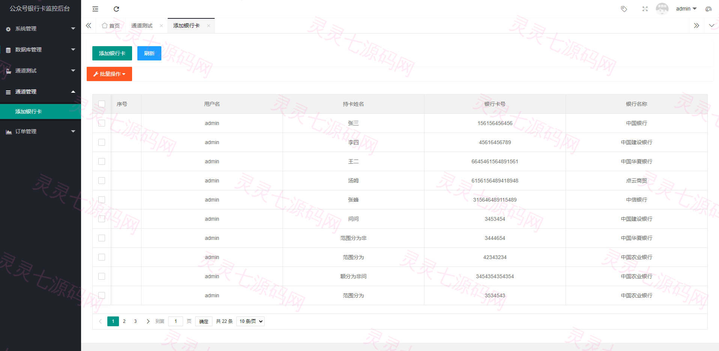Expand the 数据库管理 menu
Viewport: 719px width, 351px height.
click(41, 50)
